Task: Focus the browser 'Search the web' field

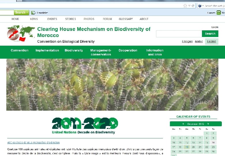Action: click(x=215, y=6)
